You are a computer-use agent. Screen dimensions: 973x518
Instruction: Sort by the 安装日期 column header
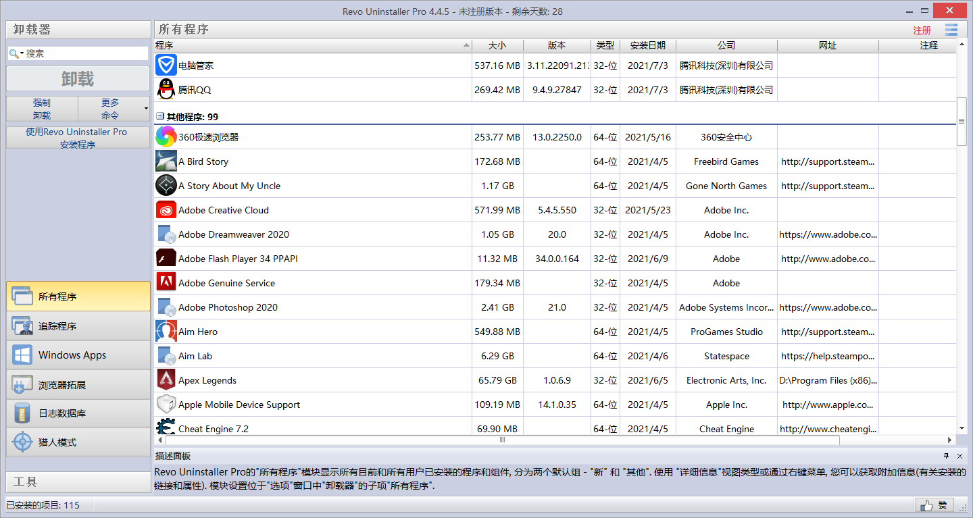click(648, 45)
